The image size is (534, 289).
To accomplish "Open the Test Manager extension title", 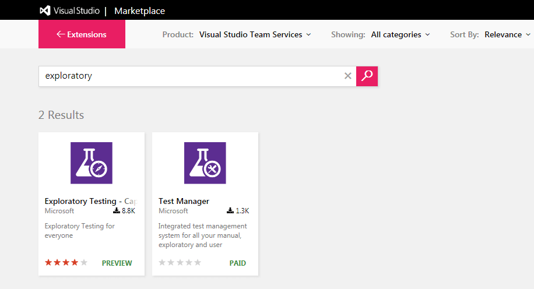I will click(184, 201).
